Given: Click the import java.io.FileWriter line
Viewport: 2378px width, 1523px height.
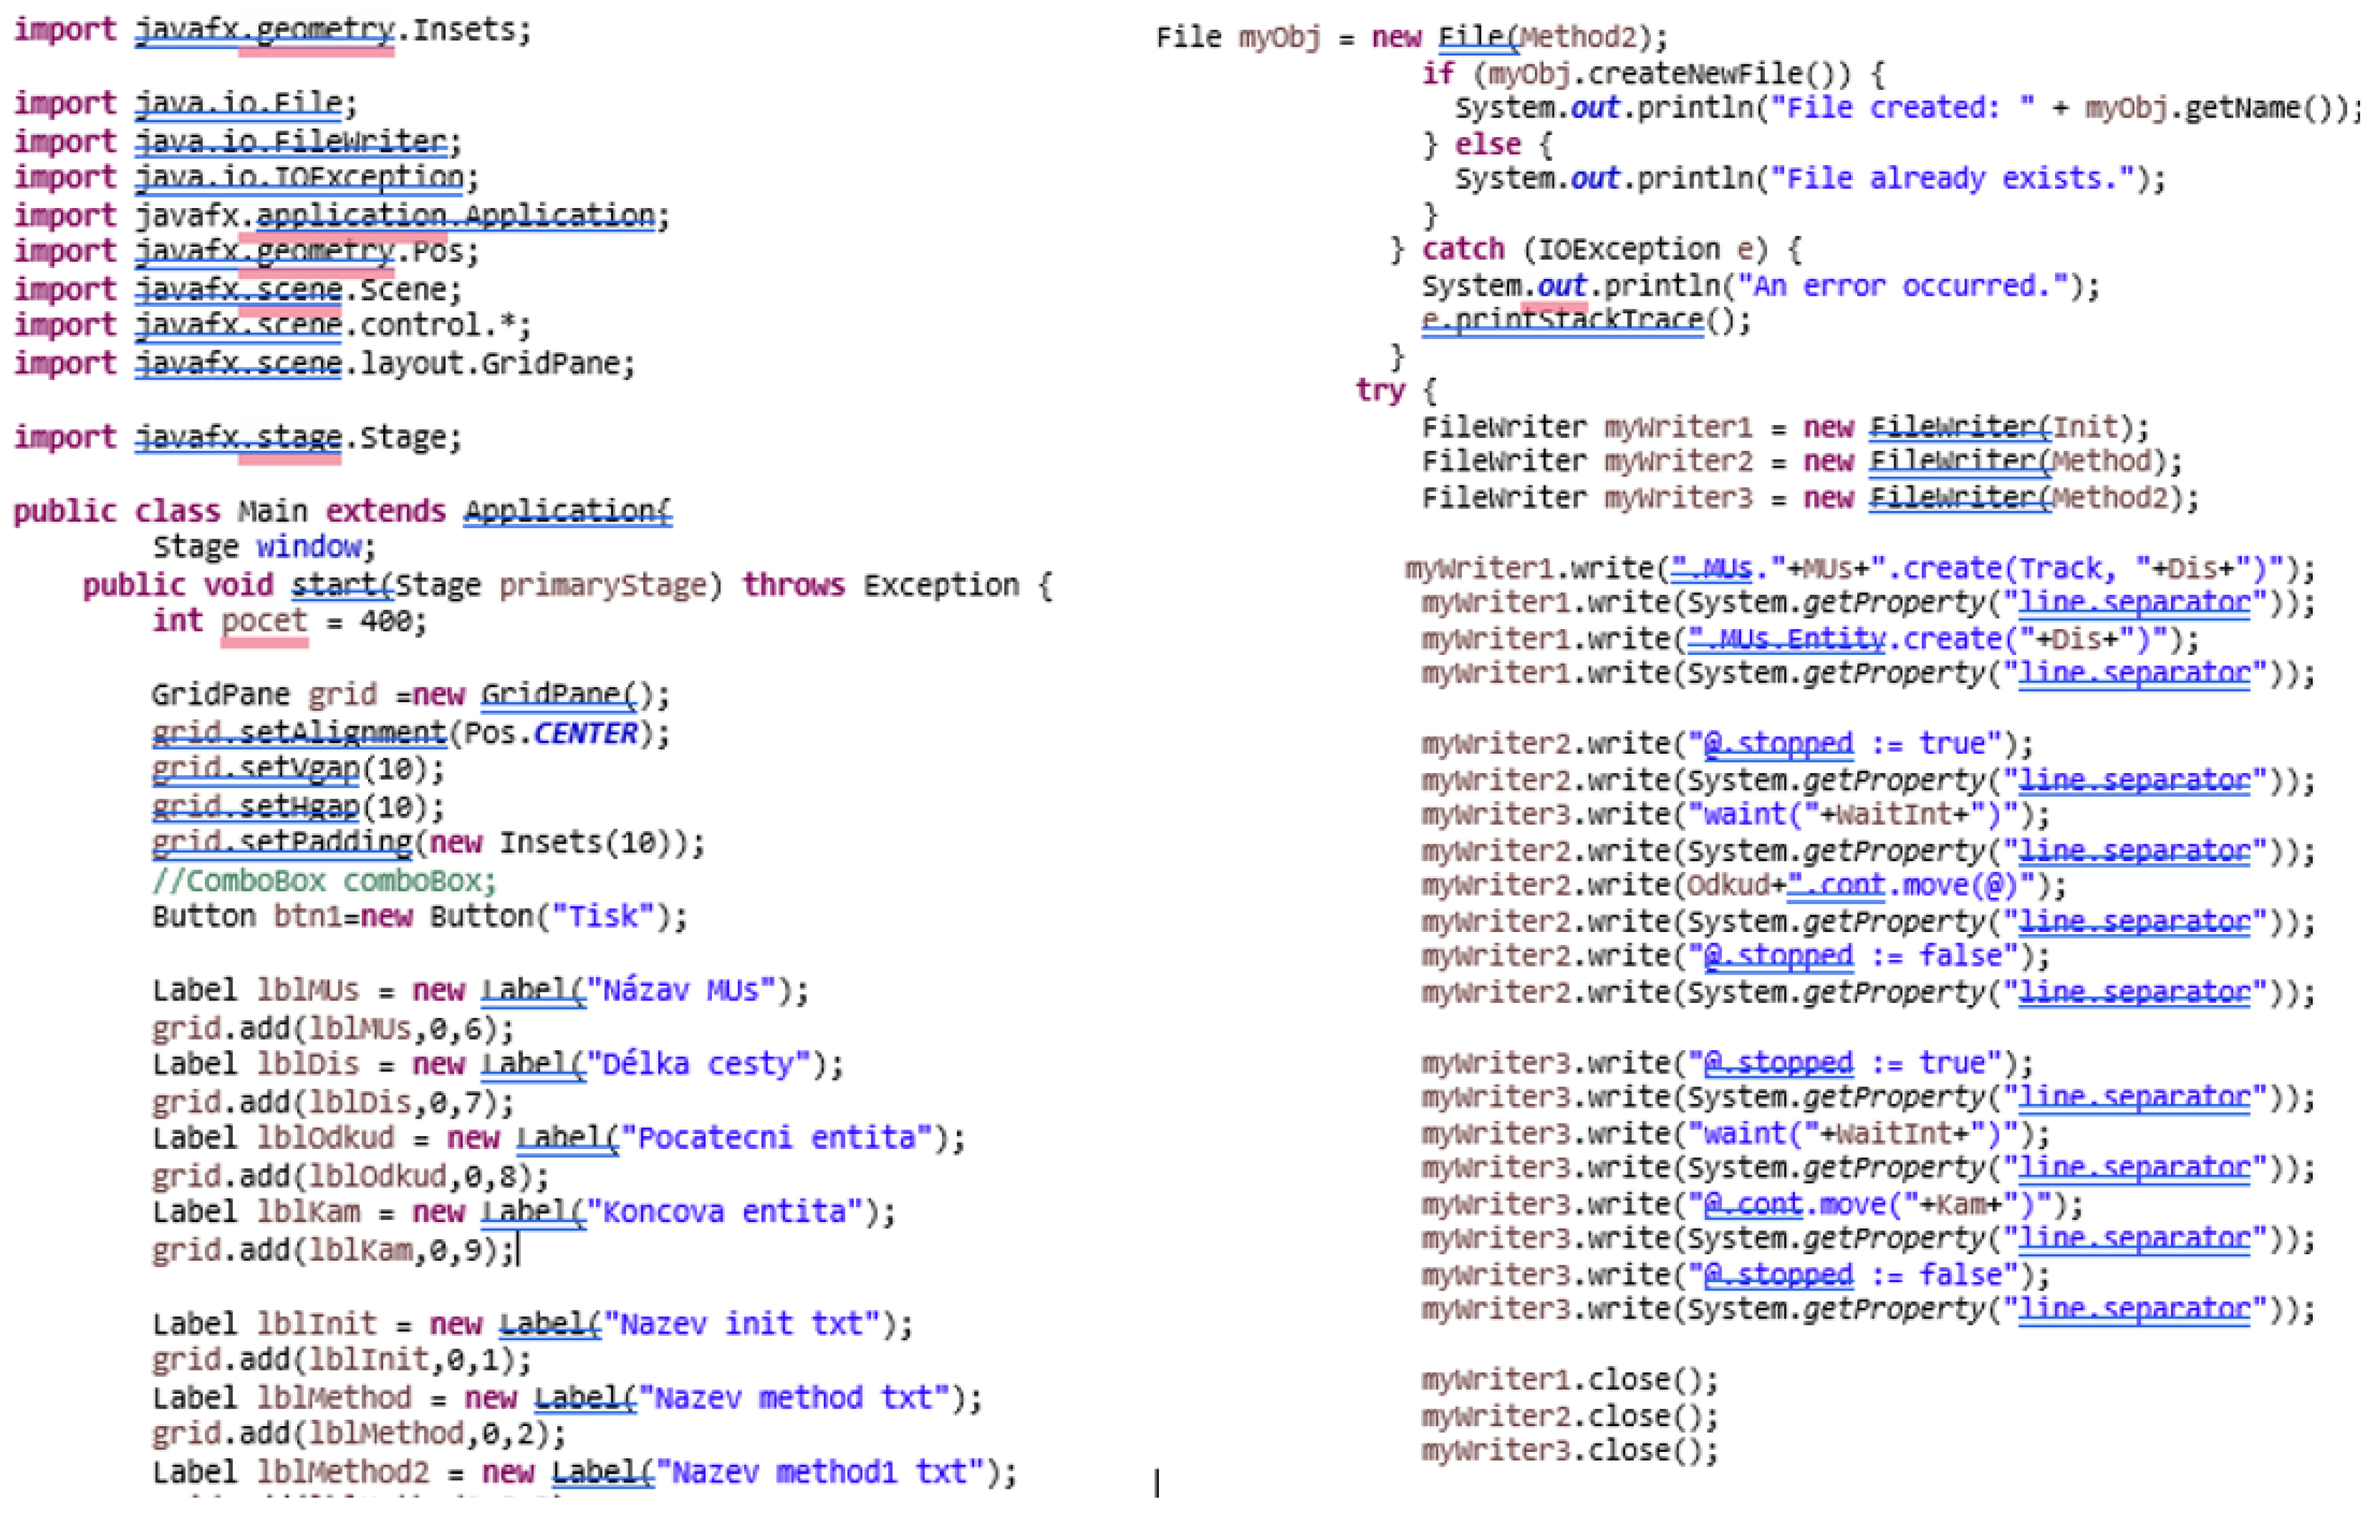Looking at the screenshot, I should click(x=237, y=140).
